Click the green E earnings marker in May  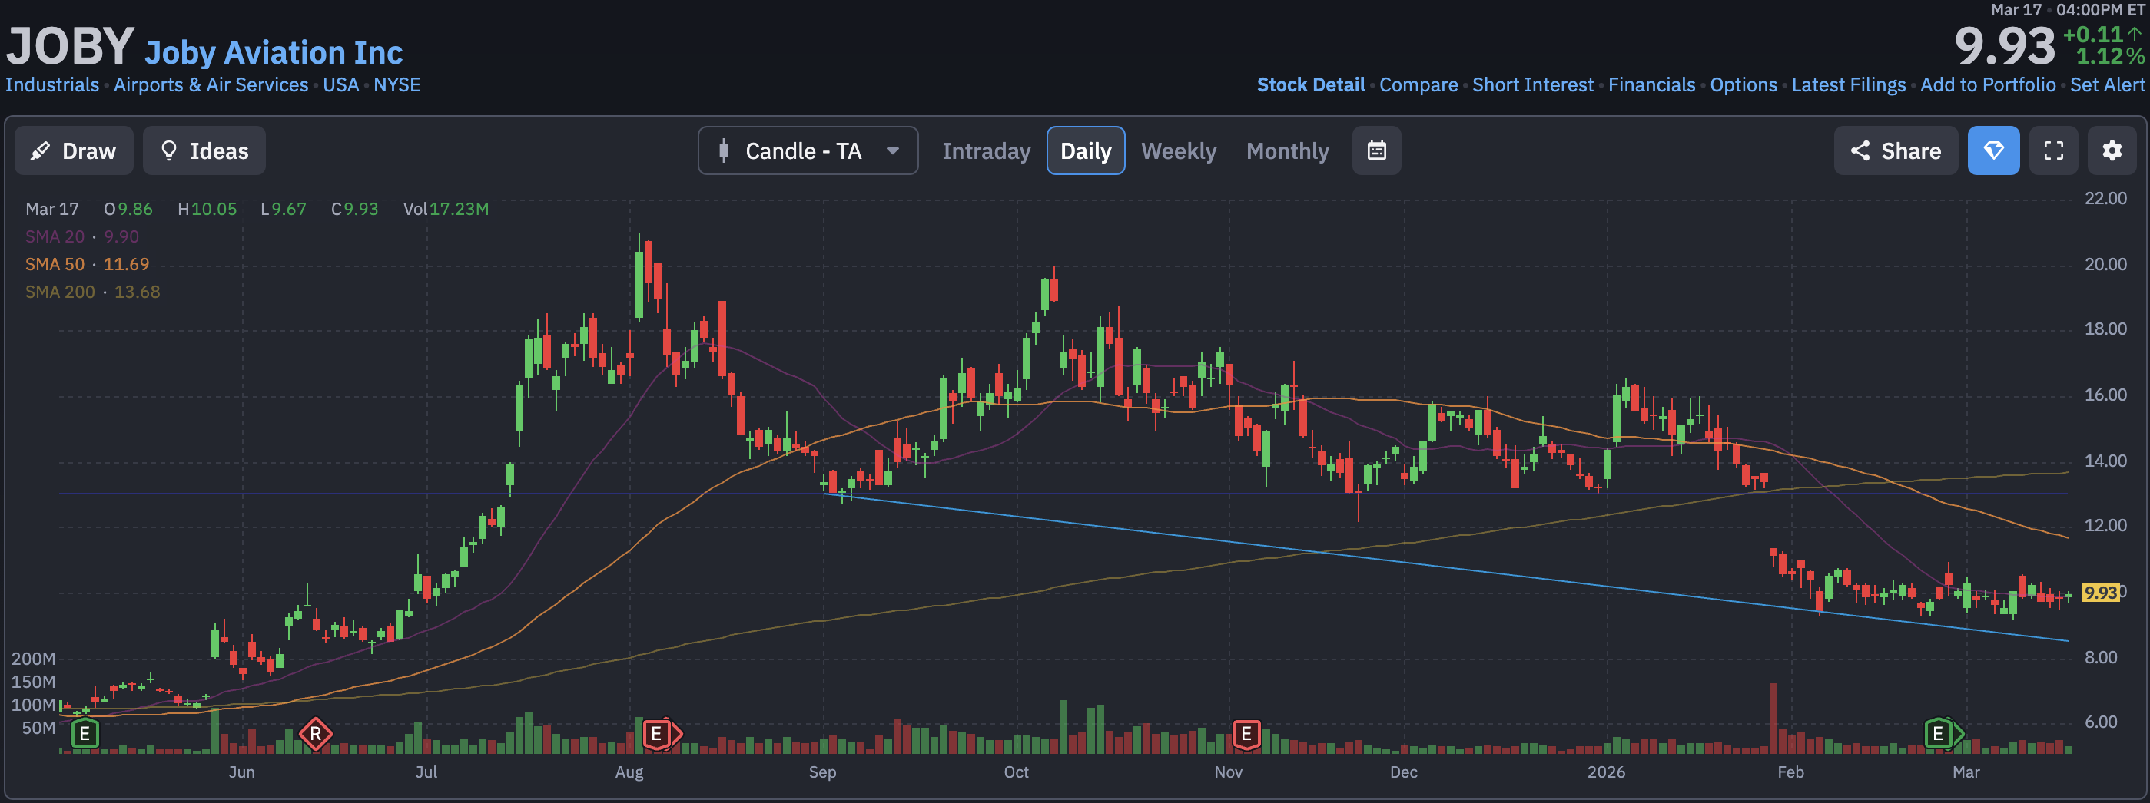pyautogui.click(x=85, y=734)
